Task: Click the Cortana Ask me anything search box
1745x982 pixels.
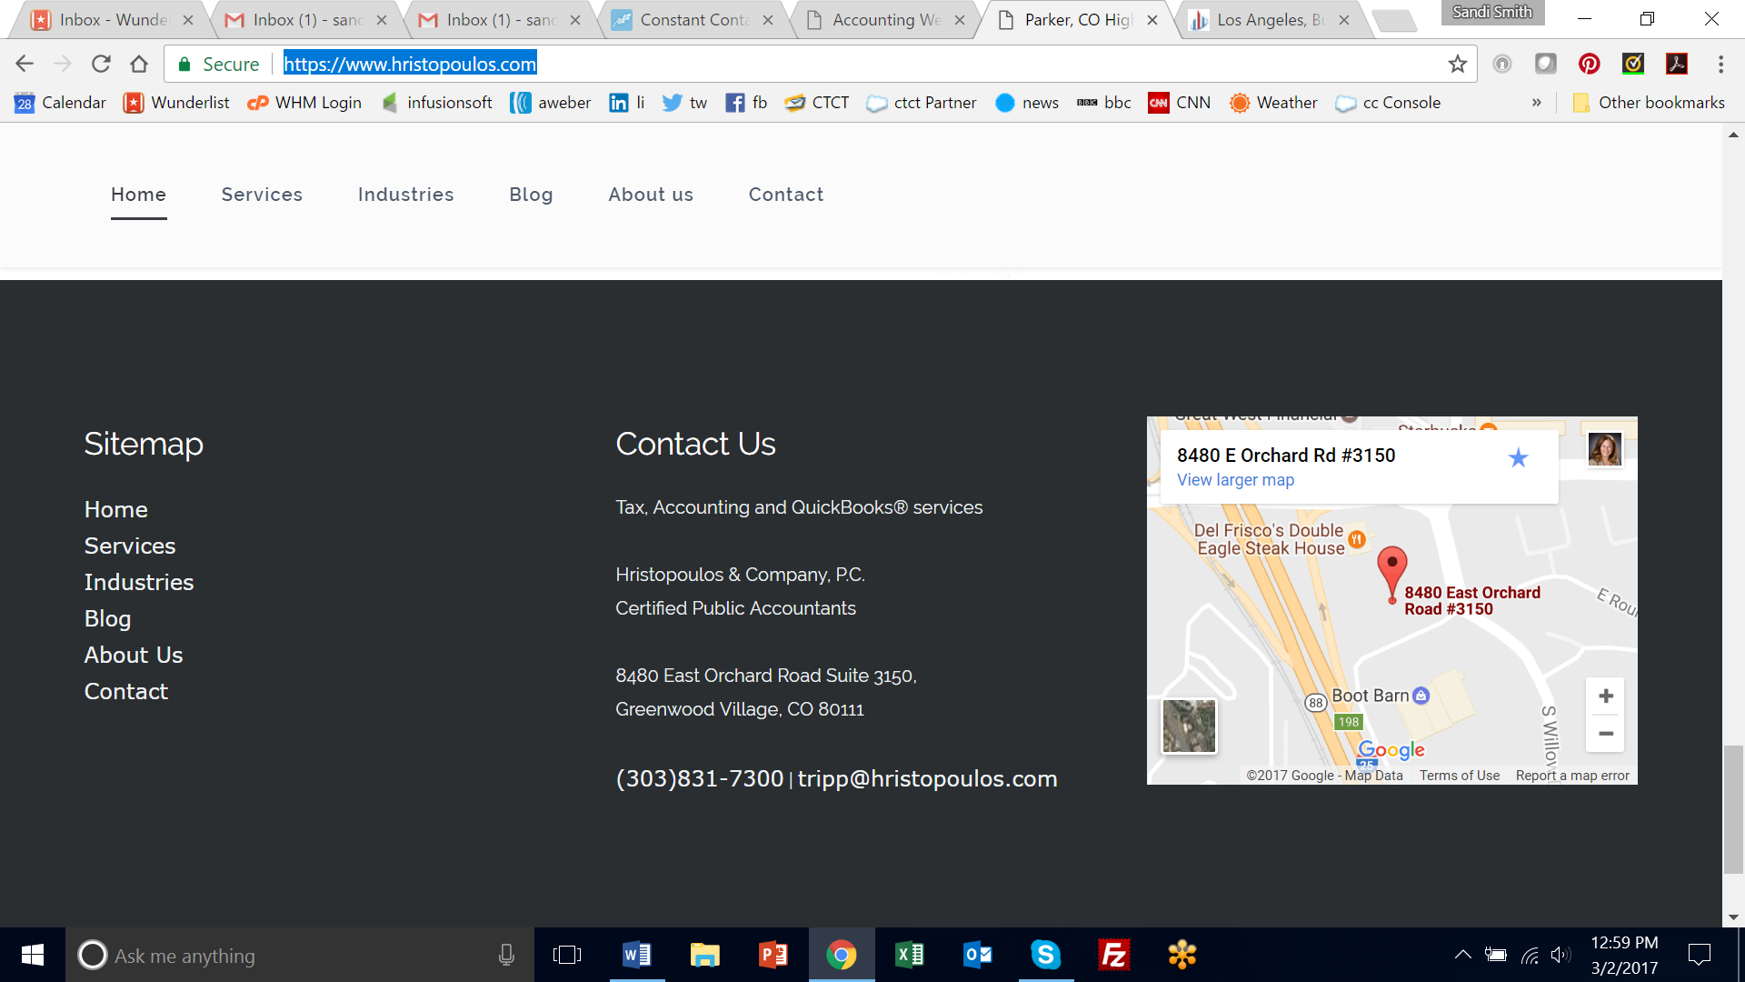Action: [300, 955]
